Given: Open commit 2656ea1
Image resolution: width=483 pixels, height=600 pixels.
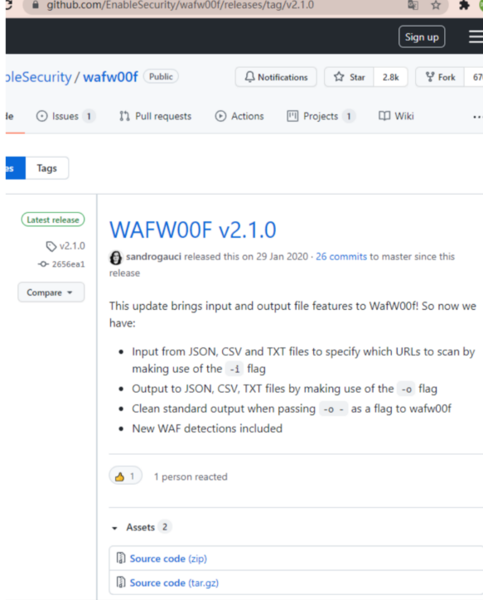Looking at the screenshot, I should point(61,264).
